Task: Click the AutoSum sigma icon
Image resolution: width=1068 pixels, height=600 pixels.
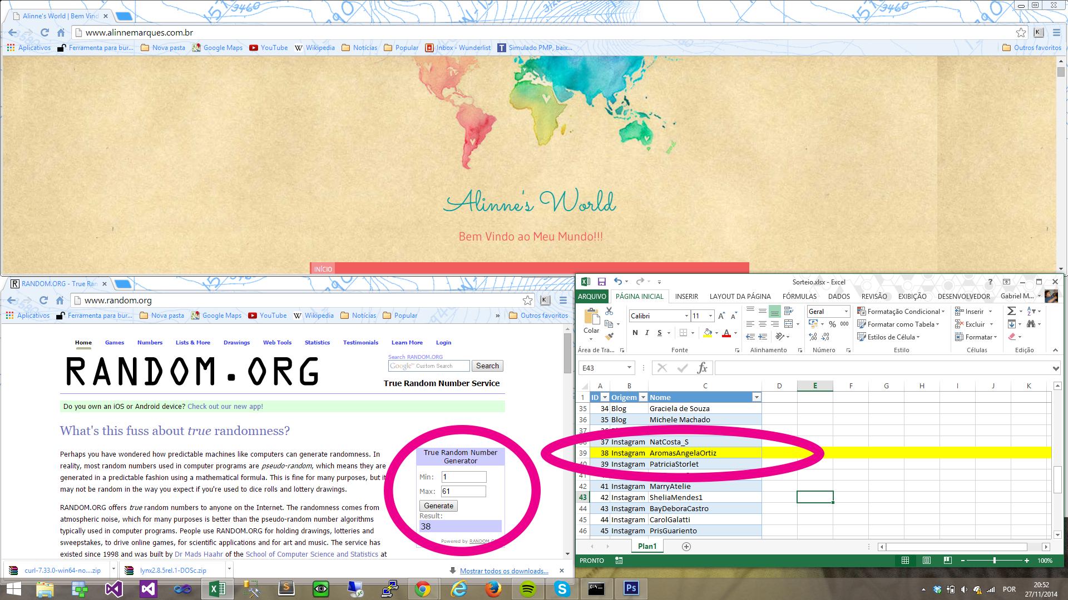Action: pos(1011,311)
